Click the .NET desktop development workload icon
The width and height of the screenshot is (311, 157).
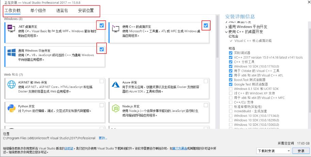pyautogui.click(x=11, y=29)
